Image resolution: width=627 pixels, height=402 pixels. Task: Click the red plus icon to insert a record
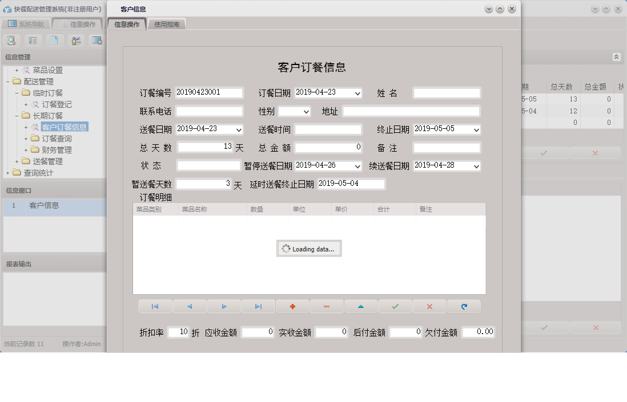[292, 306]
